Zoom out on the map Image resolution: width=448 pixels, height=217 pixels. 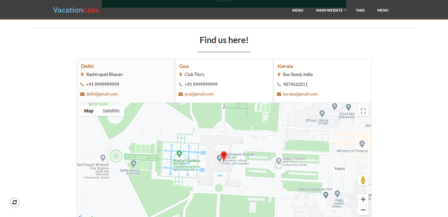click(363, 210)
